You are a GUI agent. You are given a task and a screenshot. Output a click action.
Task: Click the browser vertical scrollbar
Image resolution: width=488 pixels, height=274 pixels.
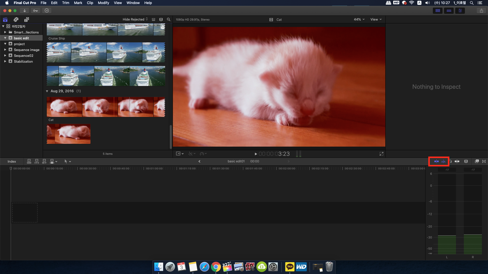[171, 137]
